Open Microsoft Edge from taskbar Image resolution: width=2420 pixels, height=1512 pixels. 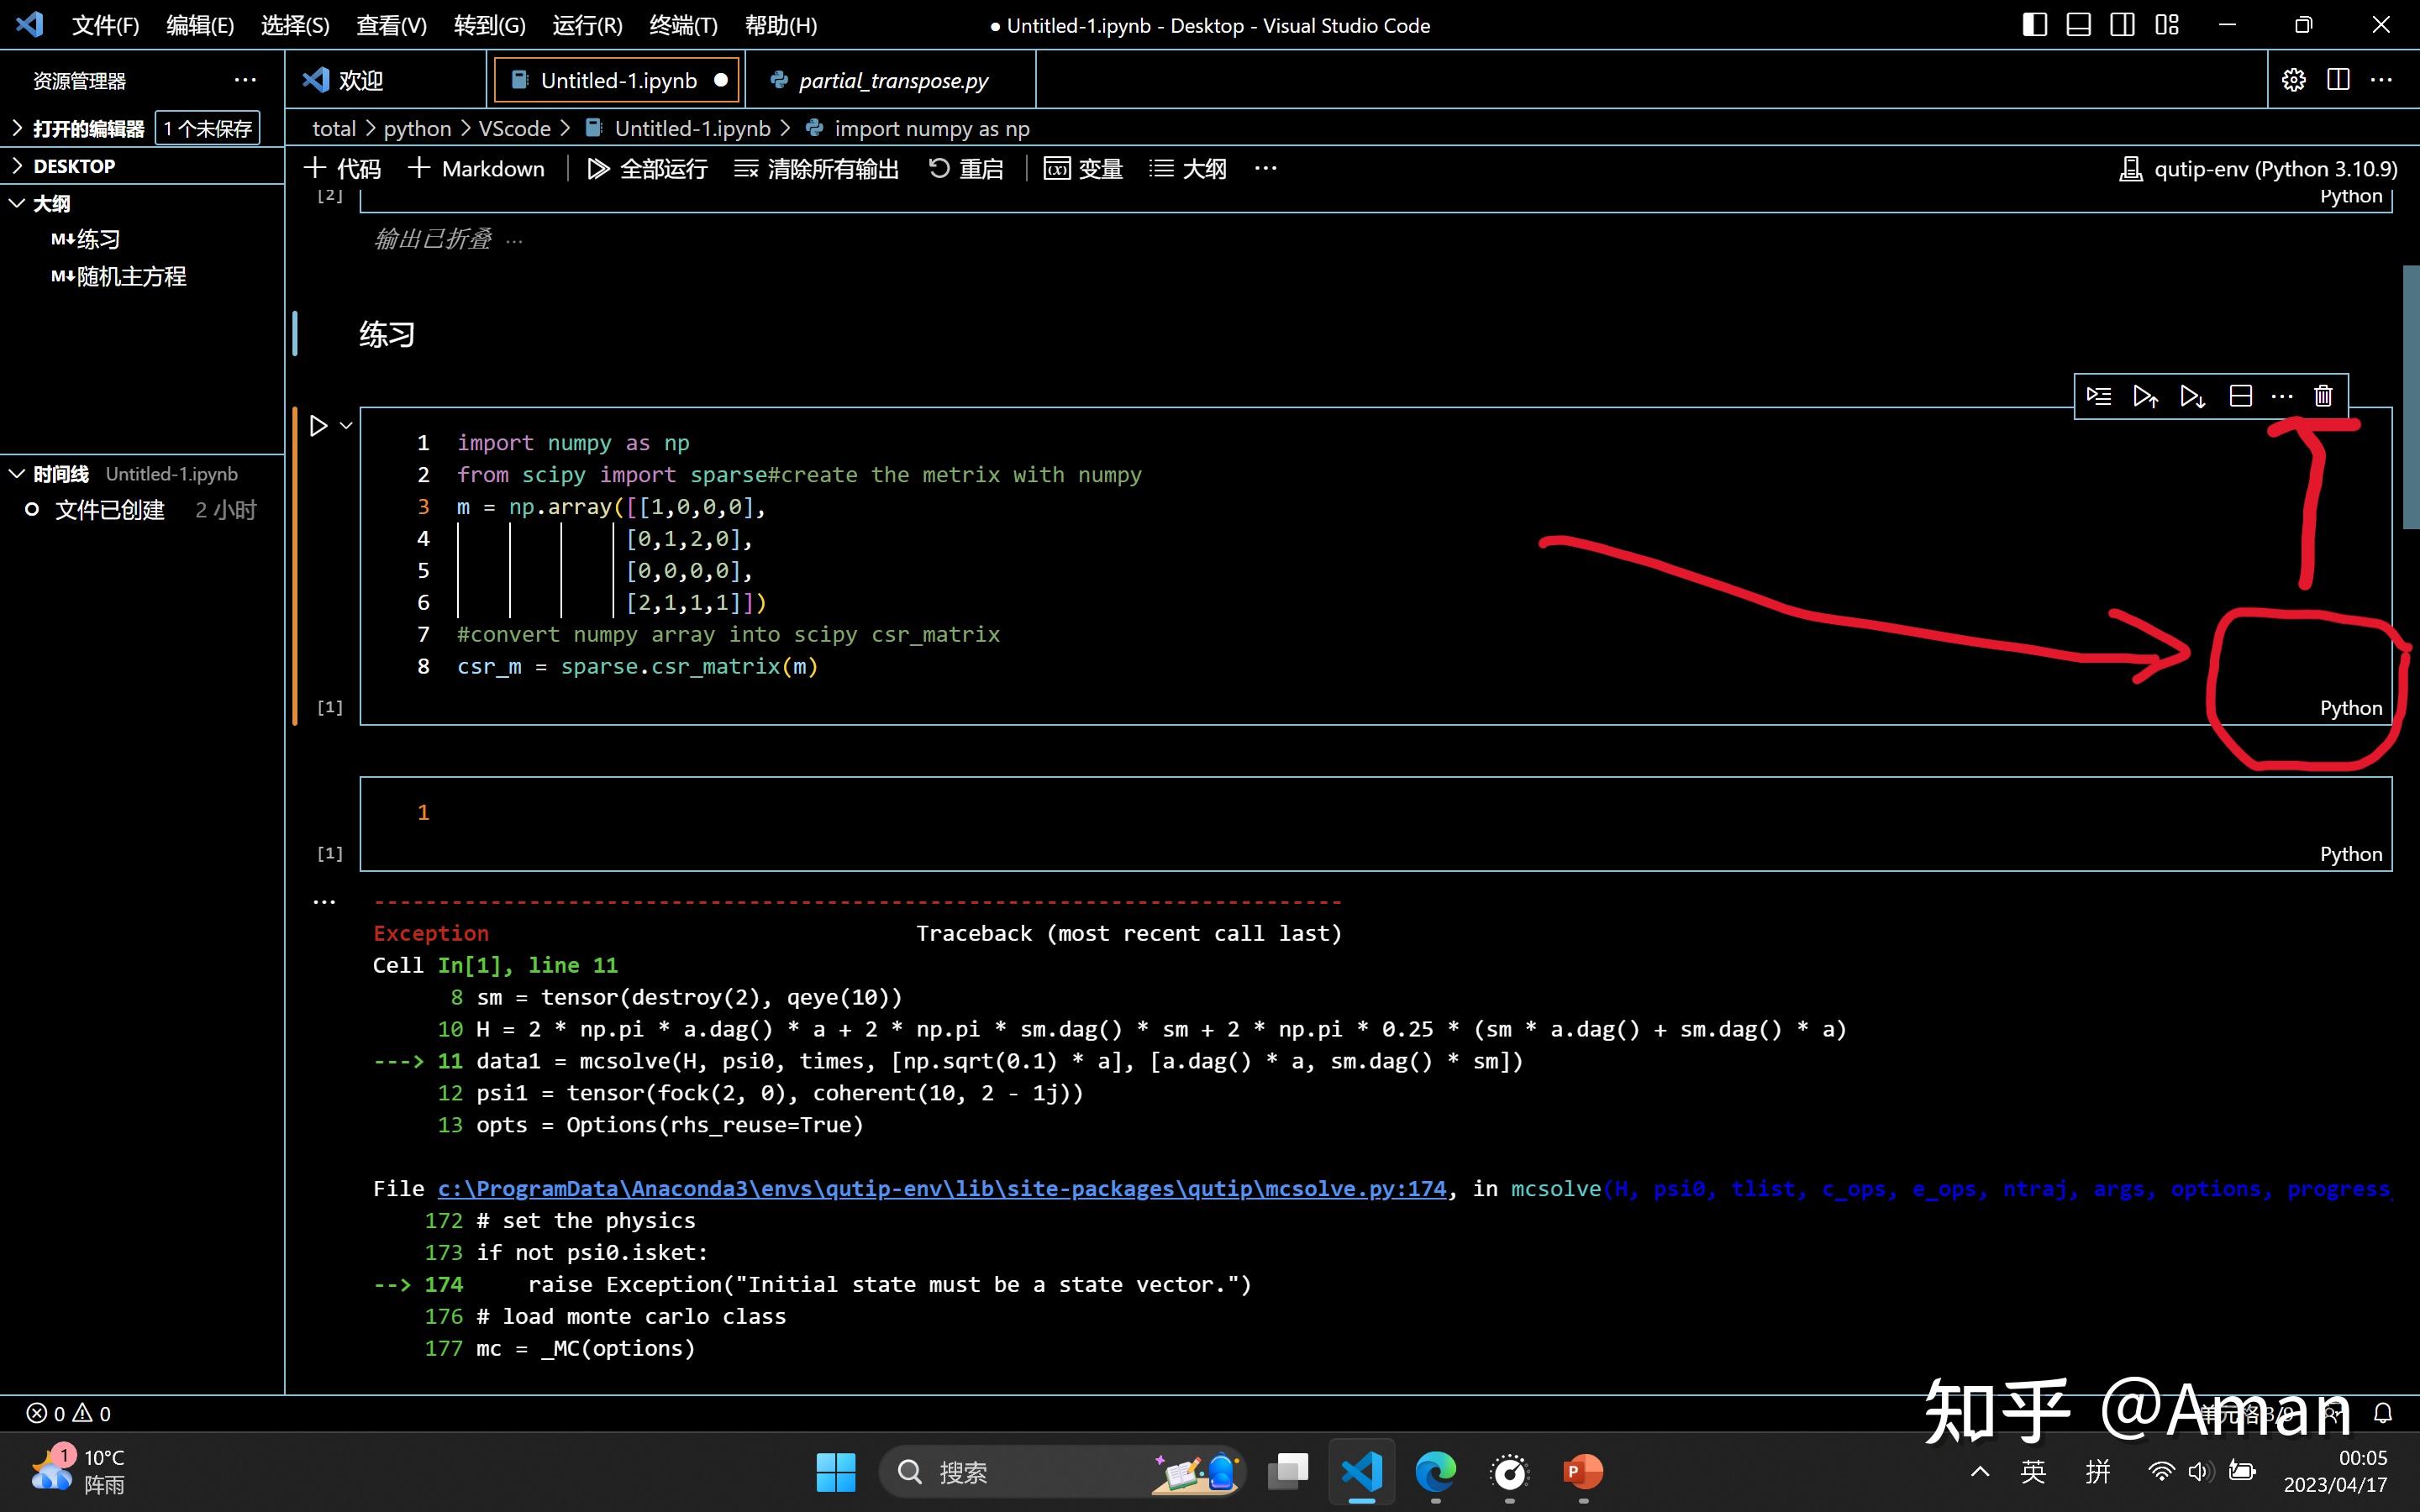coord(1435,1472)
